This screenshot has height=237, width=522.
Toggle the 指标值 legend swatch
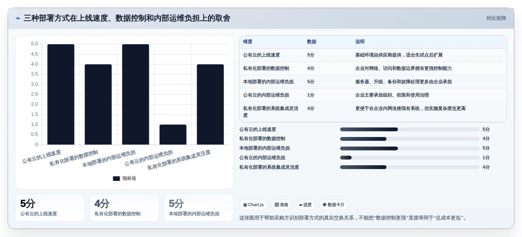click(x=116, y=178)
